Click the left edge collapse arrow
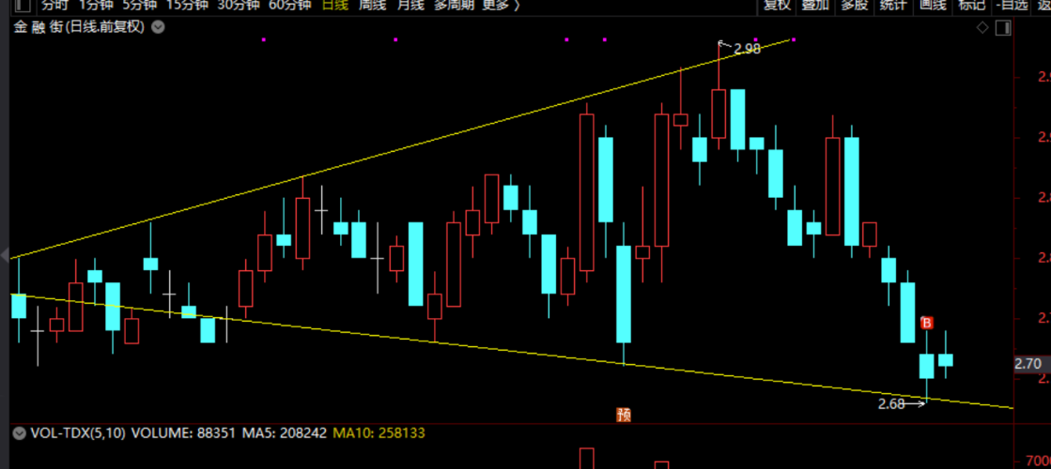Screen dimensions: 1051x469 [4, 255]
